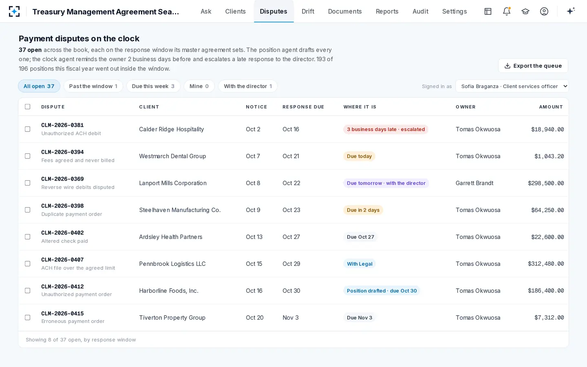Open the Drift tab
The width and height of the screenshot is (587, 367).
308,11
